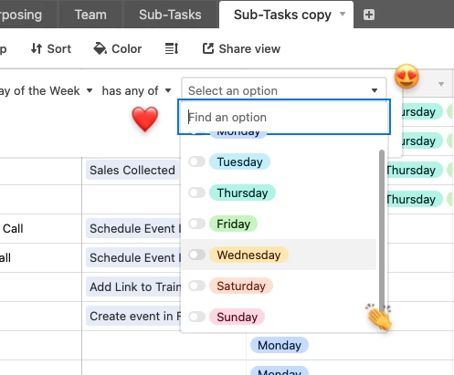Open the Sub-Tasks copy tab arrow menu
Screen dimensions: 454x375
pyautogui.click(x=343, y=14)
